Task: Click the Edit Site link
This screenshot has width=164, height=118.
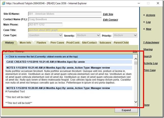Action: coord(108,14)
